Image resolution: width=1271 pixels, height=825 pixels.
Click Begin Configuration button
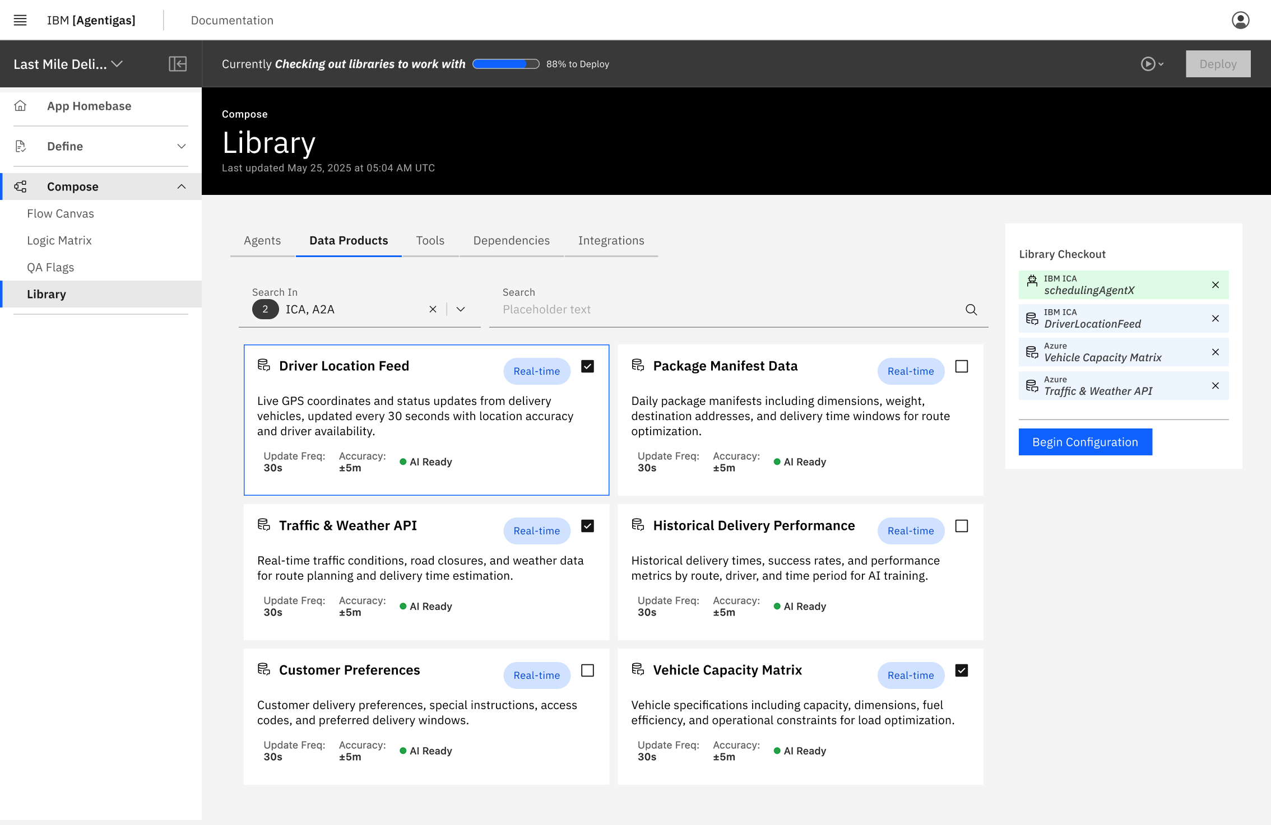coord(1085,442)
